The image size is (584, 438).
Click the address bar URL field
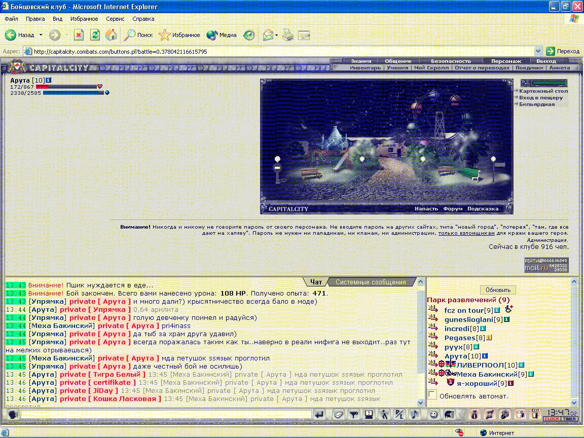pyautogui.click(x=283, y=51)
